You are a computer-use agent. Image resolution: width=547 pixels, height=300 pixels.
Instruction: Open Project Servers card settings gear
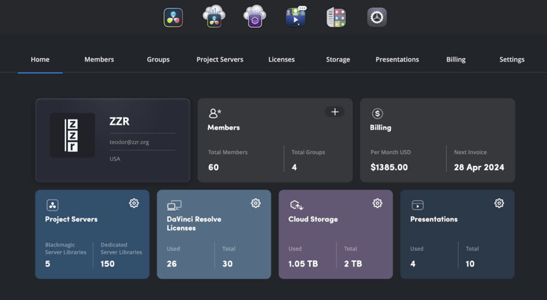pyautogui.click(x=134, y=203)
